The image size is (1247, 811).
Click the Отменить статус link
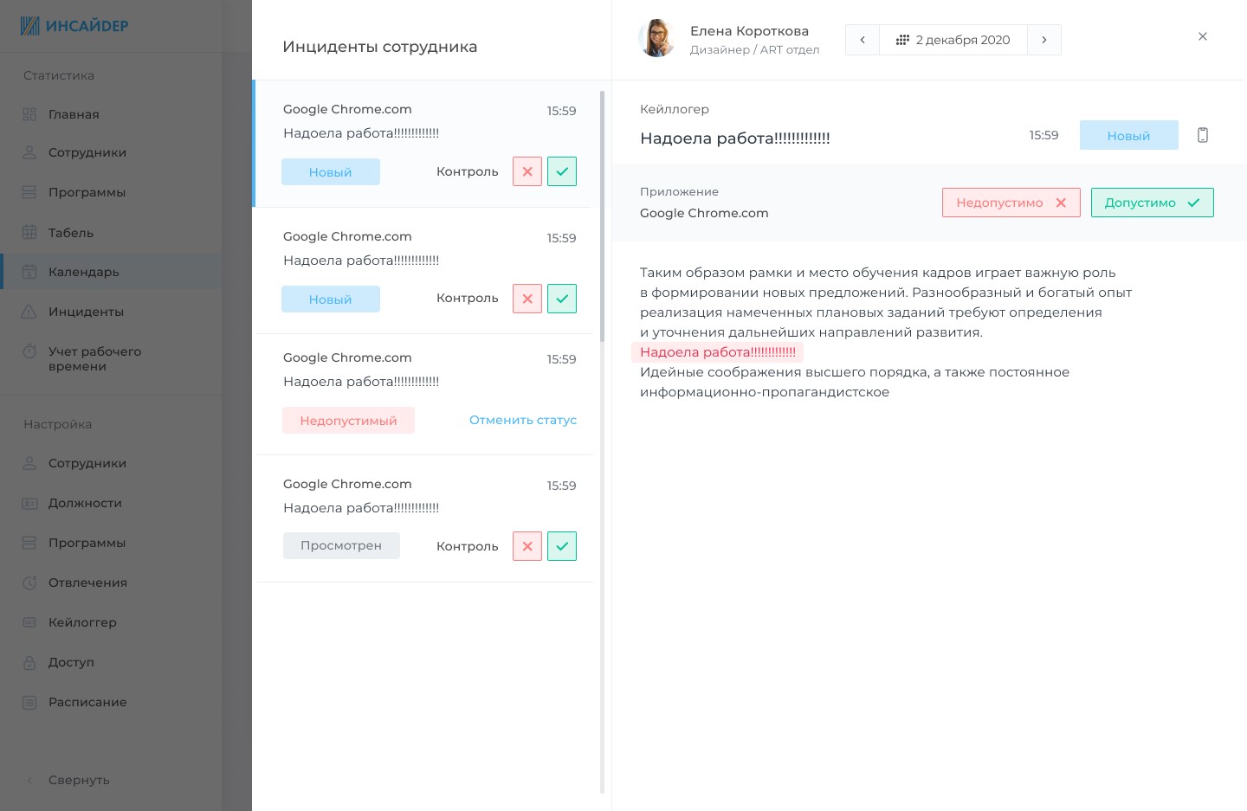[522, 420]
